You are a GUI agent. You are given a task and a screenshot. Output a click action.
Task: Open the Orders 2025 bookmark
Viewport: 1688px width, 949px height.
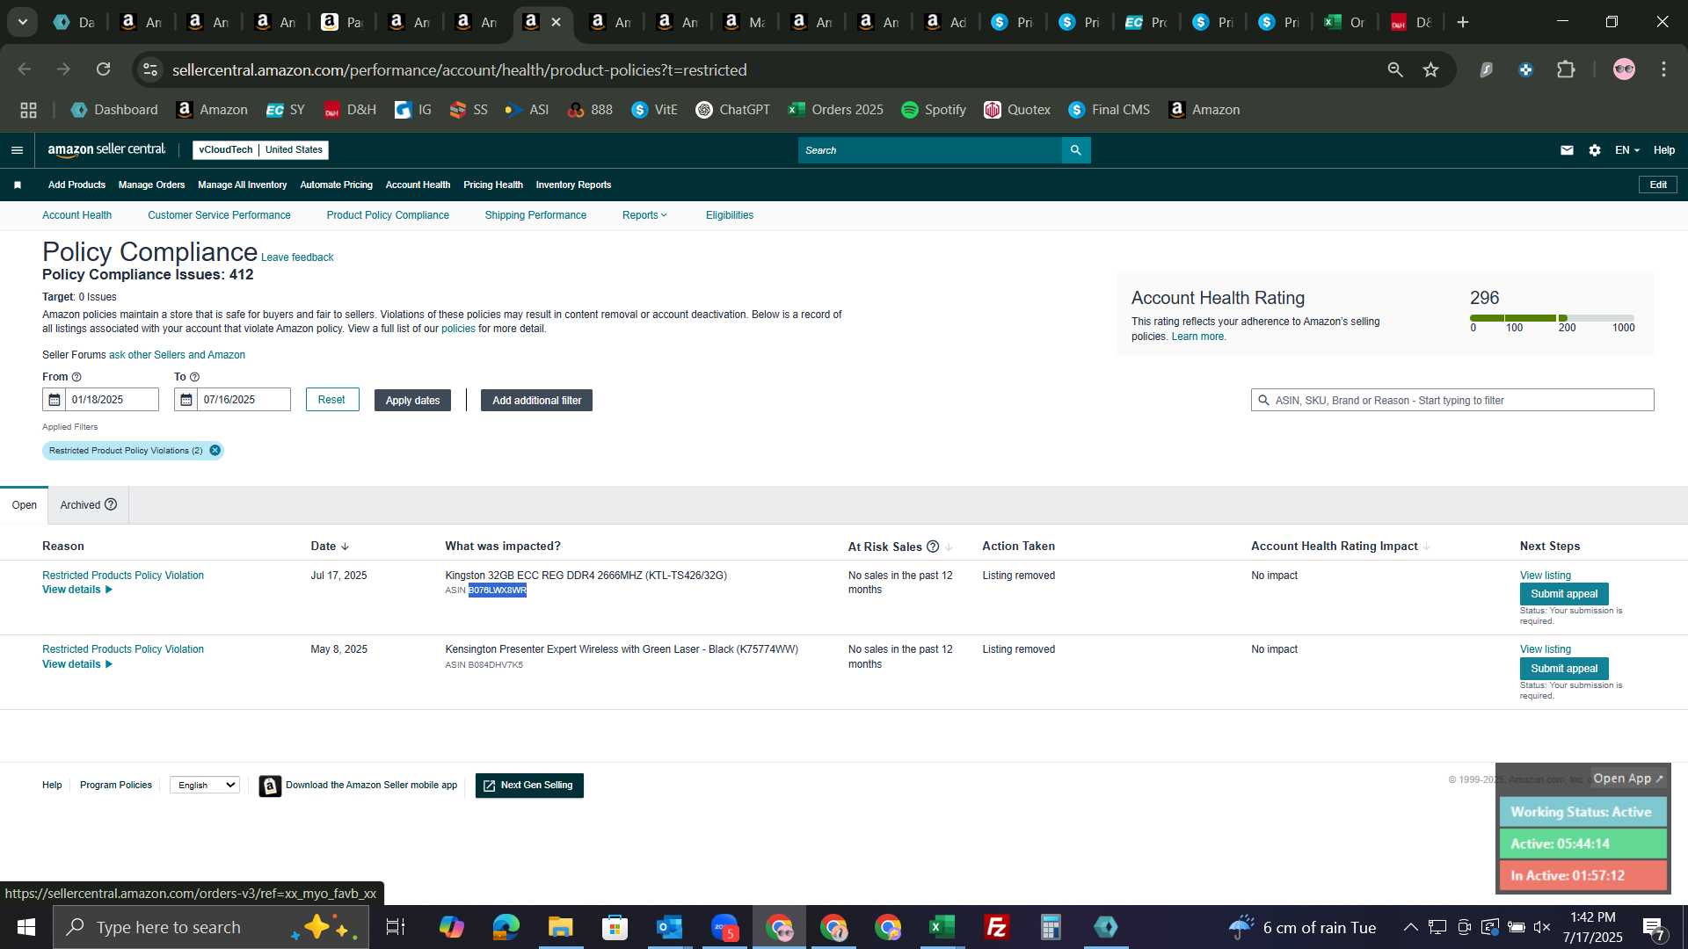(836, 110)
